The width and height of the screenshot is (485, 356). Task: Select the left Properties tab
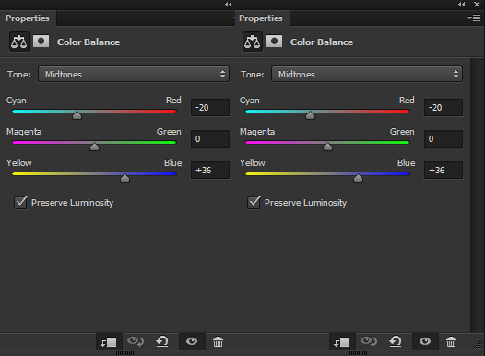click(x=28, y=18)
